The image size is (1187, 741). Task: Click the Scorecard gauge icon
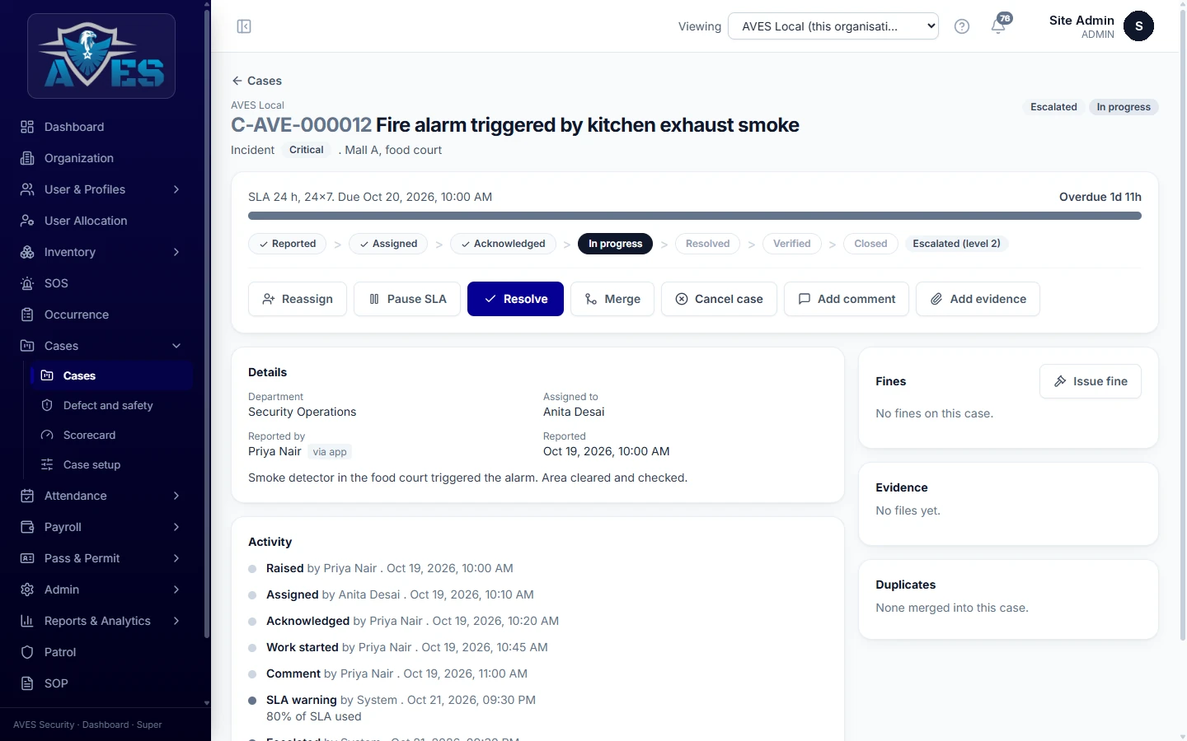47,435
